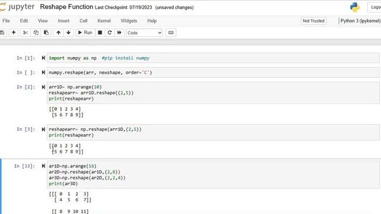Viewport: 381px width, 214px height.
Task: Open the cell type Code dropdown
Action: point(144,33)
